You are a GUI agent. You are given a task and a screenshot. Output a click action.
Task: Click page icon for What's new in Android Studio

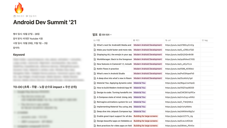click(95, 74)
